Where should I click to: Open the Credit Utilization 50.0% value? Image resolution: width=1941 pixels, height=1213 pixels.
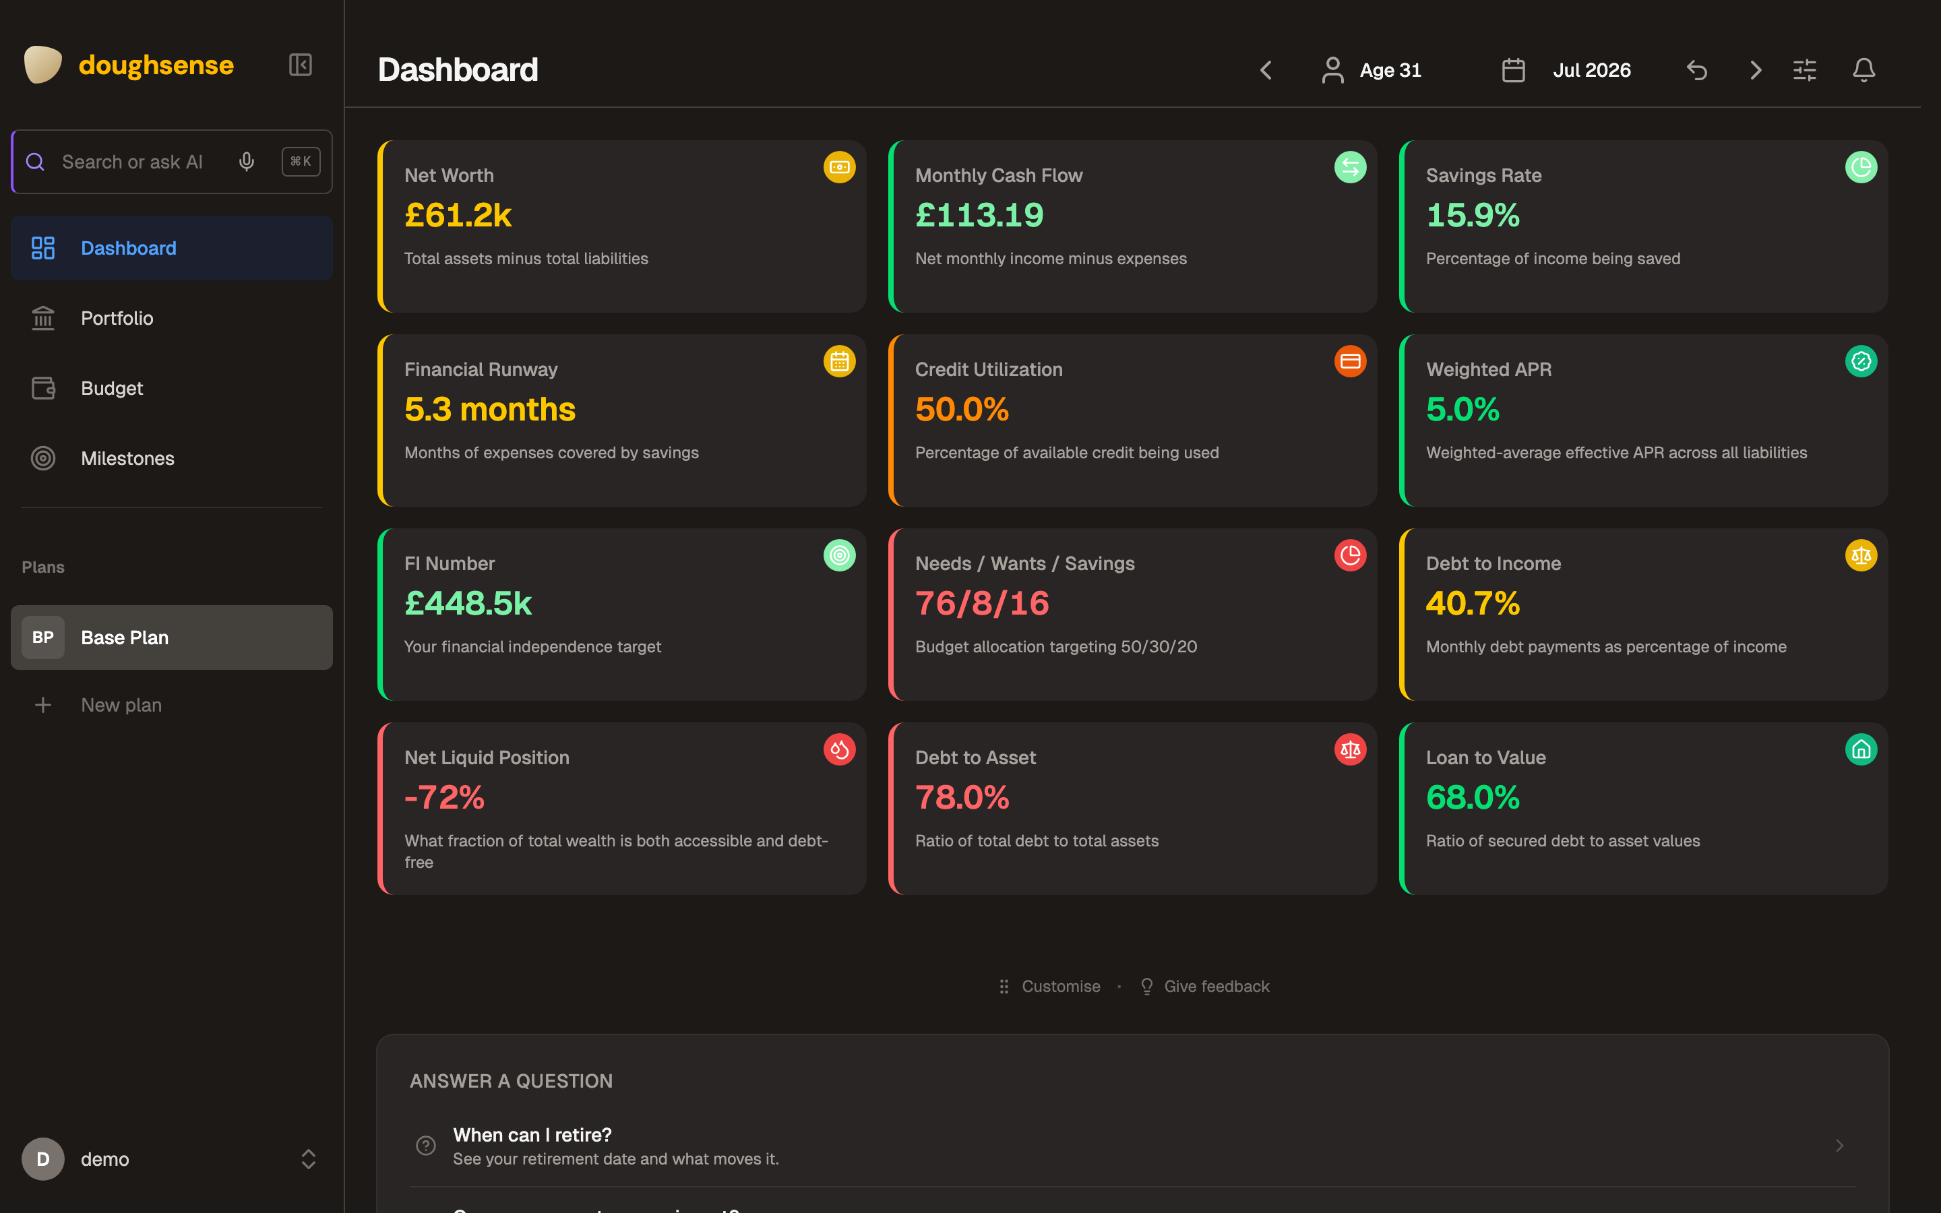962,409
